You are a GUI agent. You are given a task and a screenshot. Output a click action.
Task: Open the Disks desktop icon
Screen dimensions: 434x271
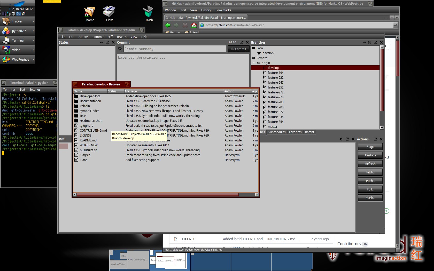pos(110,14)
